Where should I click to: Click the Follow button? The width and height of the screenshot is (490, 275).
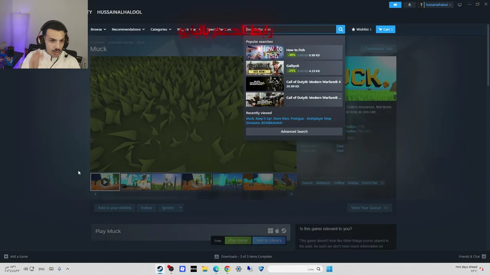(146, 208)
